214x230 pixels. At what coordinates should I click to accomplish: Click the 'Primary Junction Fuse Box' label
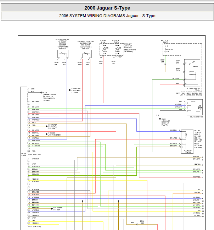point(130,48)
